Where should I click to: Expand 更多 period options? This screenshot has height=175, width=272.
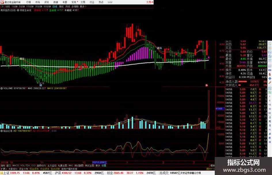click(83, 6)
